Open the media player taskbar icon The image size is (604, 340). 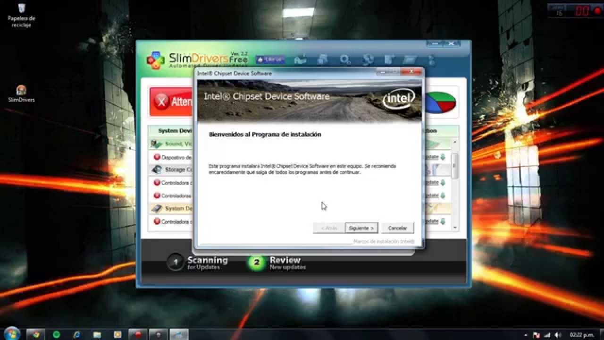click(x=117, y=334)
